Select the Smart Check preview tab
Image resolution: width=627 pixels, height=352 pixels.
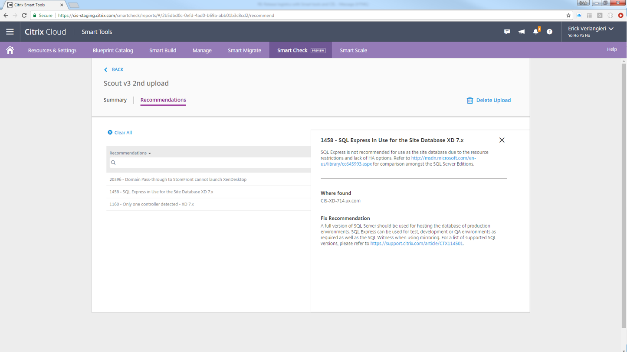pyautogui.click(x=301, y=50)
